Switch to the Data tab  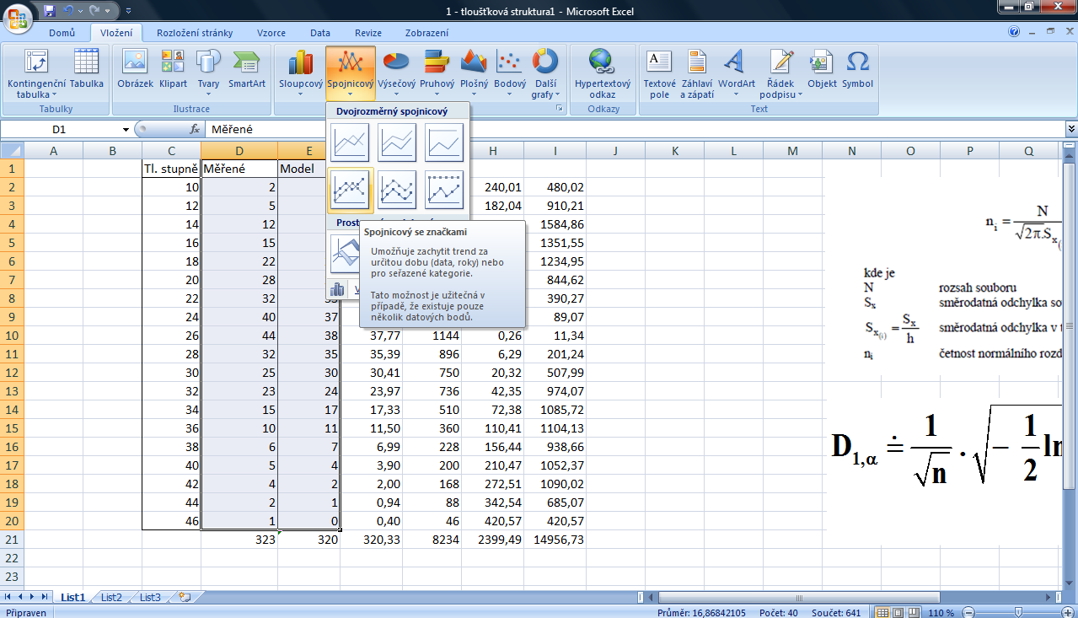click(x=320, y=33)
